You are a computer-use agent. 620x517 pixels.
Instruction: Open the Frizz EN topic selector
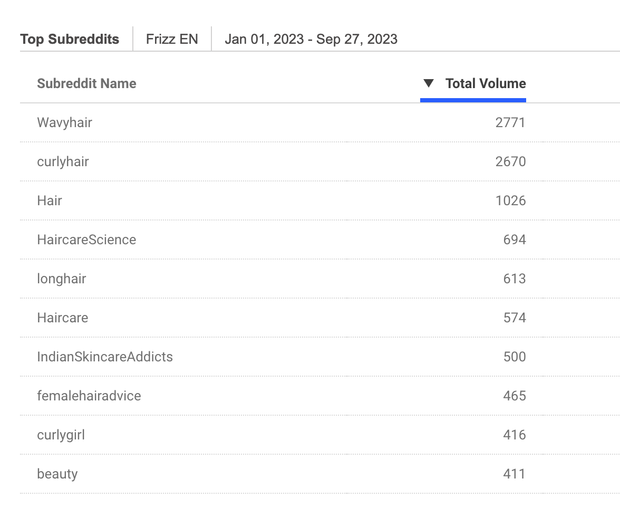[172, 39]
